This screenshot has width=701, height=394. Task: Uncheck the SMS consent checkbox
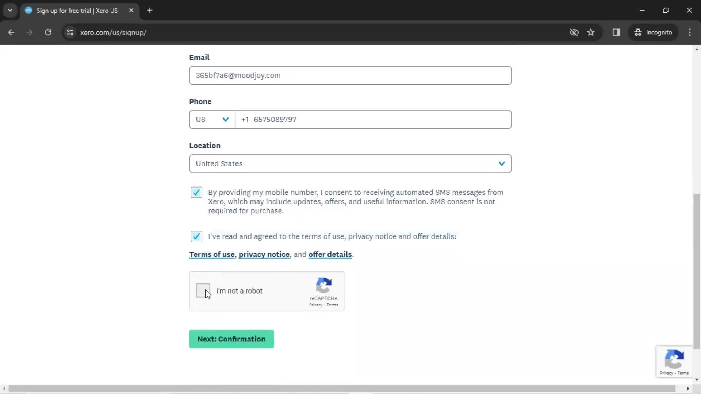tap(196, 192)
